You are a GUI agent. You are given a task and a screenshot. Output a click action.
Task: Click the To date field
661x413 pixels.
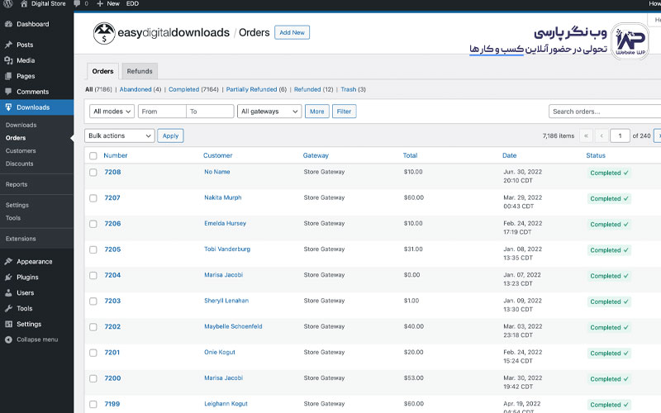point(210,112)
